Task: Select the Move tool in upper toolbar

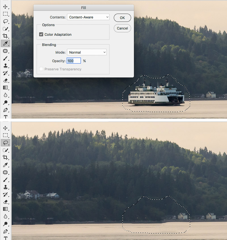Action: coord(5,7)
